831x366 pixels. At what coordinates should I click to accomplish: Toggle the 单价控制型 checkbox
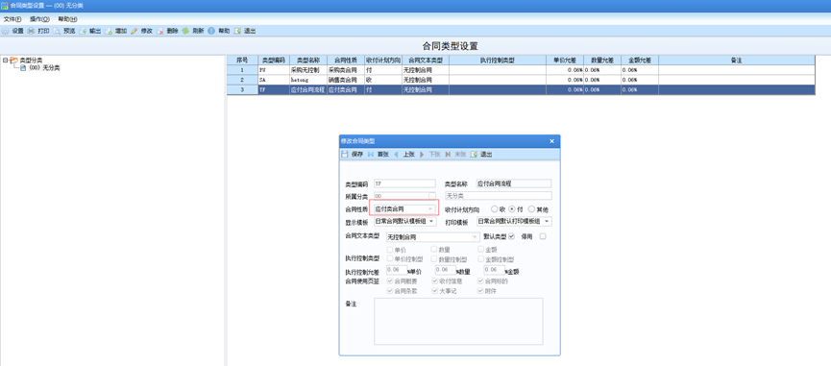tap(391, 259)
